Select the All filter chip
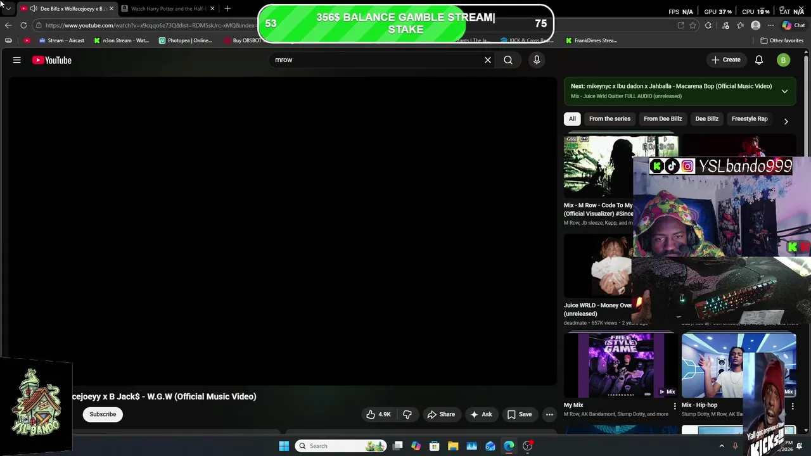811x456 pixels. [x=572, y=118]
